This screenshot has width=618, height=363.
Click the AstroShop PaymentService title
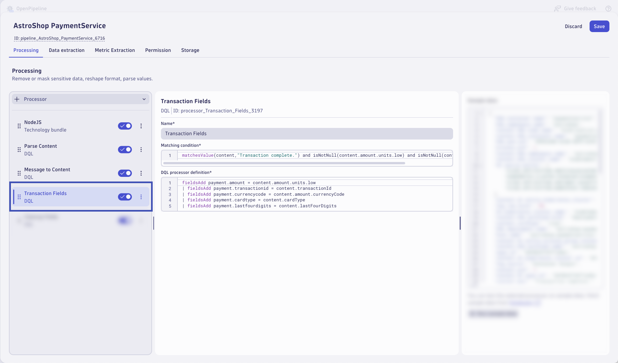click(x=60, y=26)
